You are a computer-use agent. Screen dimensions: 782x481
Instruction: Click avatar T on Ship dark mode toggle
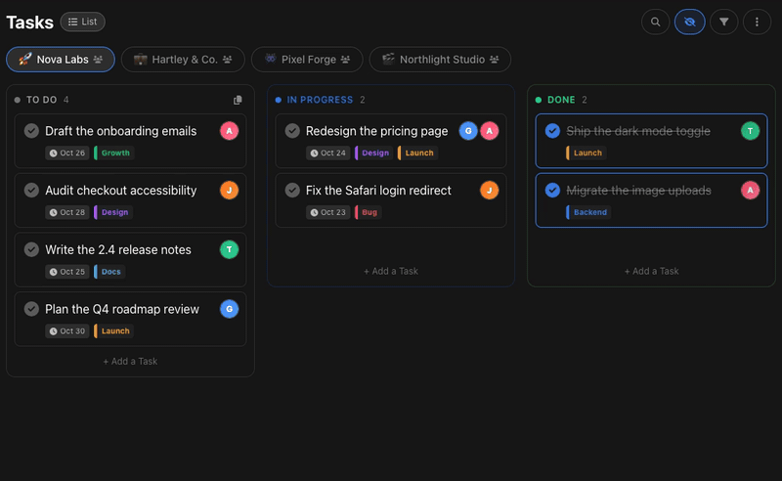click(x=750, y=131)
